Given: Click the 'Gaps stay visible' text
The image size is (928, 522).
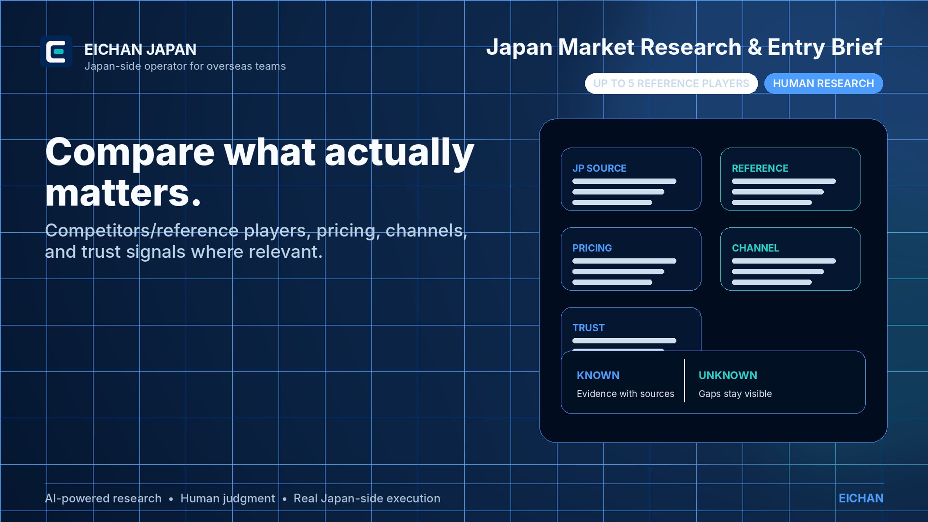Looking at the screenshot, I should coord(735,394).
